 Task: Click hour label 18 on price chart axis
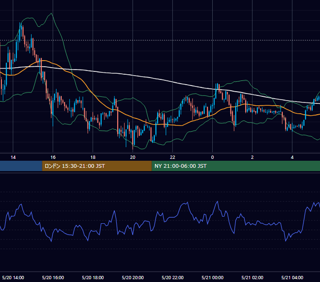coord(93,157)
